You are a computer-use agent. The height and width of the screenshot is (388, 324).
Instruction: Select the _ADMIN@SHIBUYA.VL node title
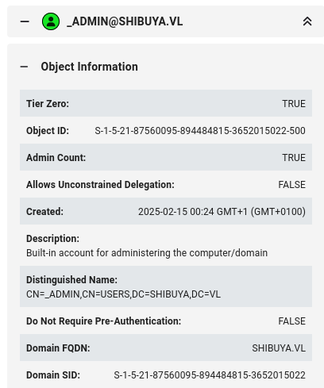point(125,21)
